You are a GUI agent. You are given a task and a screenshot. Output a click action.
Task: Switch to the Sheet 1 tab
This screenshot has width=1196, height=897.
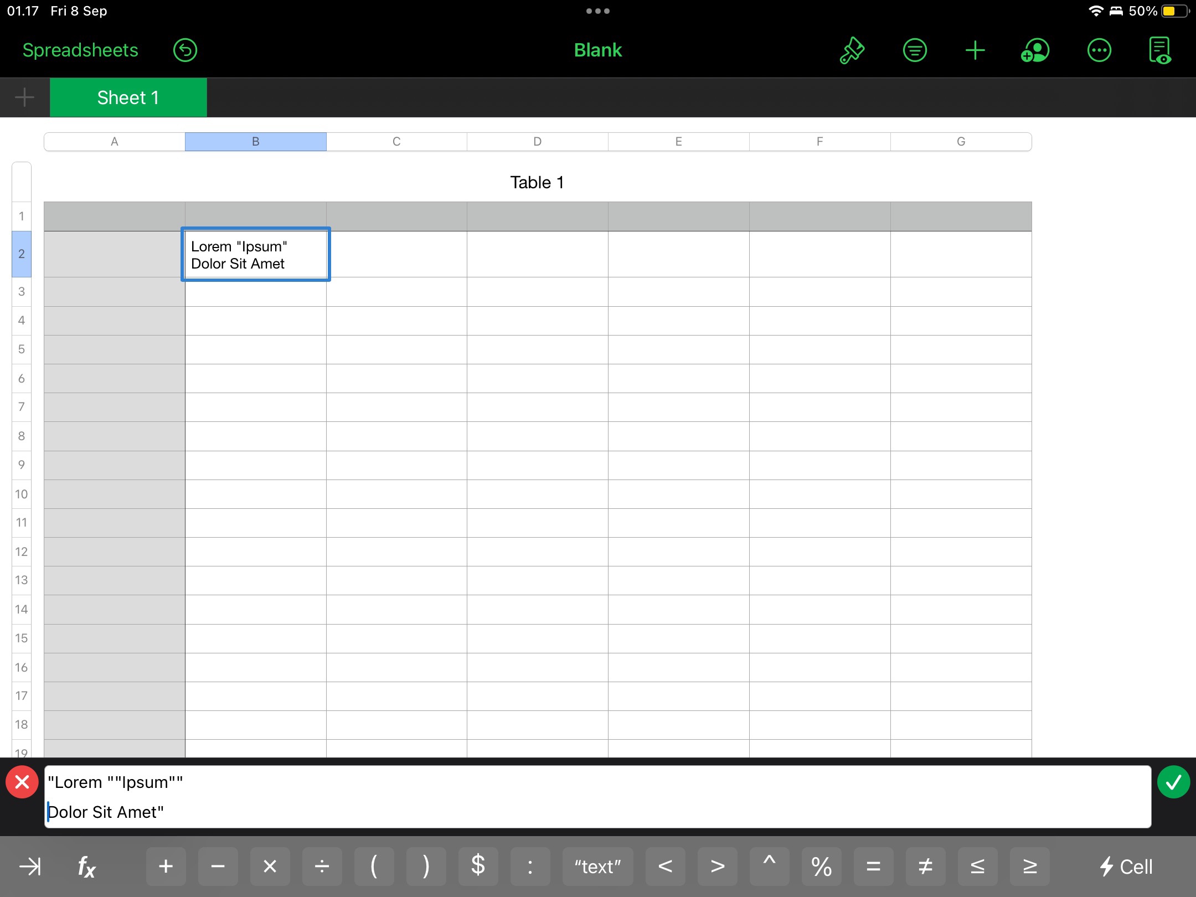(x=128, y=97)
